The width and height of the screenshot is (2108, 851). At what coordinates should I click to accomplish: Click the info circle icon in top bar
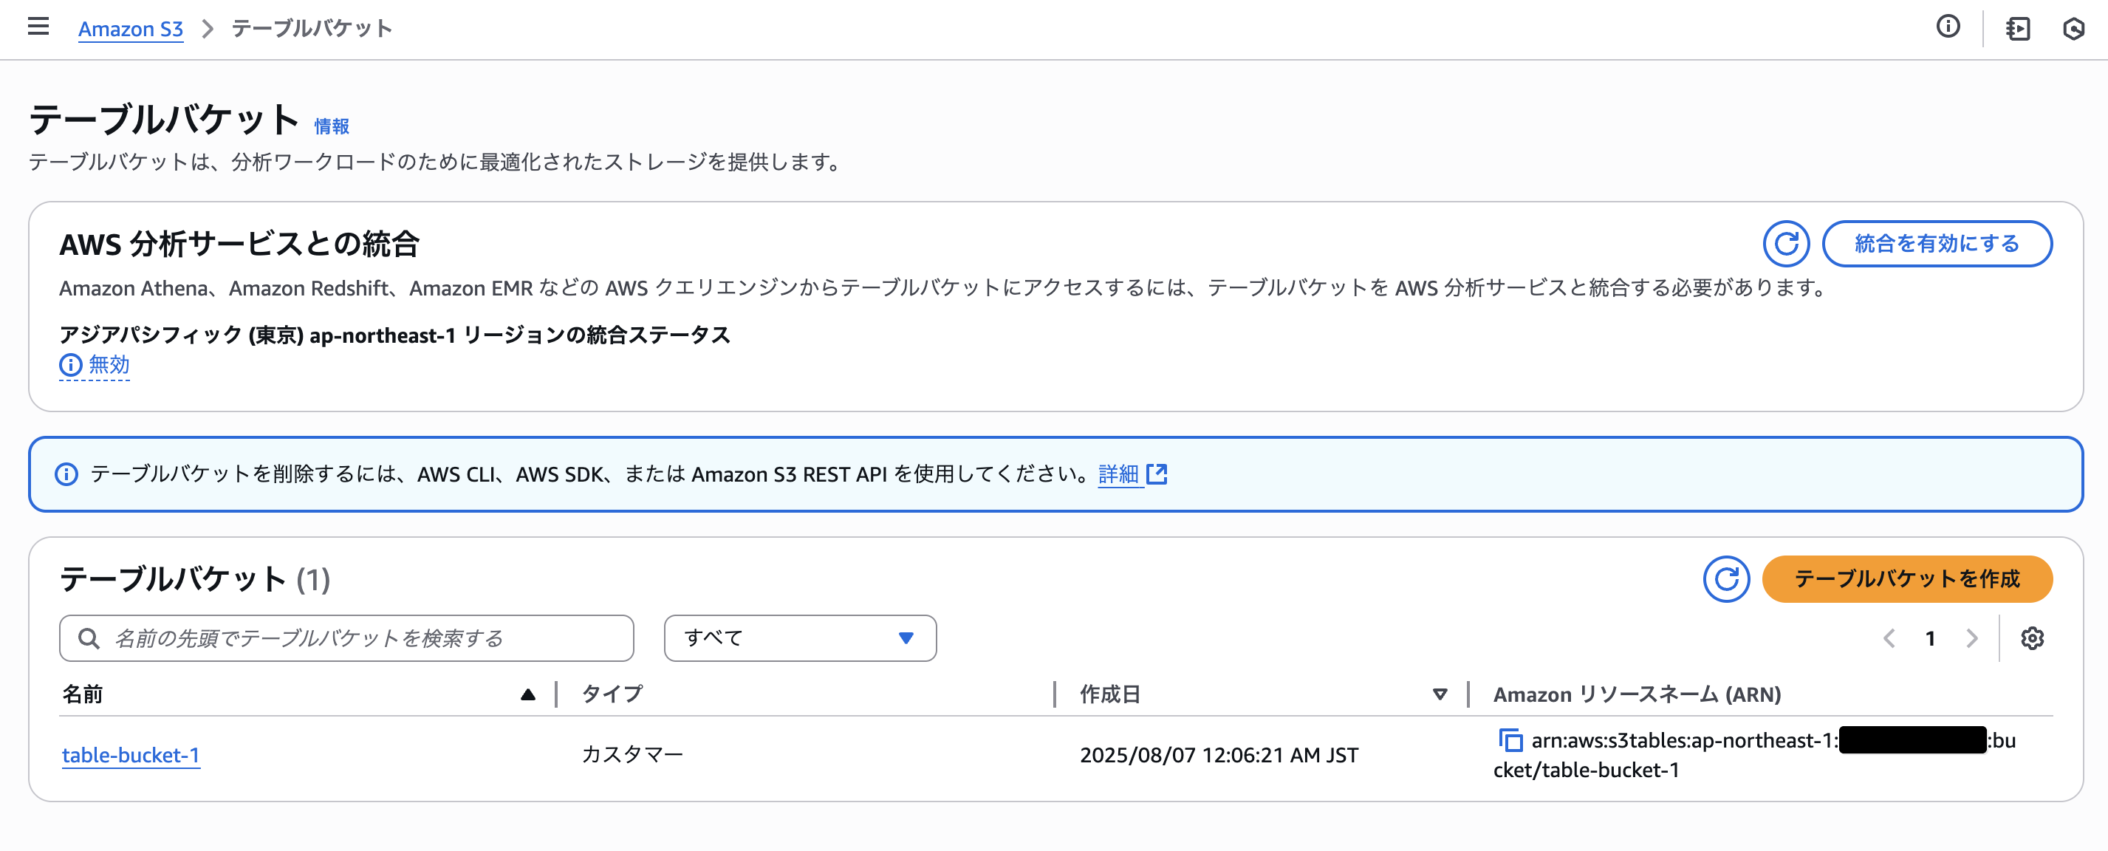pyautogui.click(x=1948, y=27)
